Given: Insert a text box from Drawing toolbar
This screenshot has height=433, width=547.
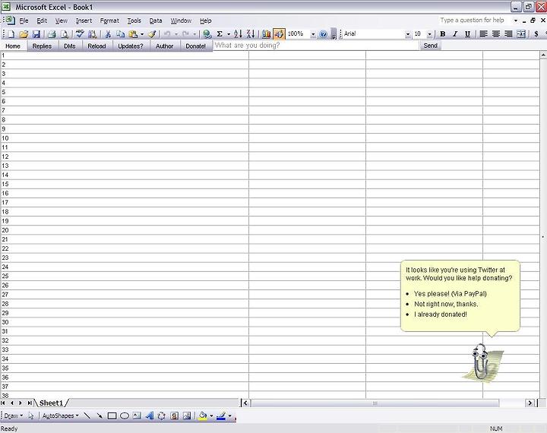Looking at the screenshot, I should pyautogui.click(x=137, y=416).
